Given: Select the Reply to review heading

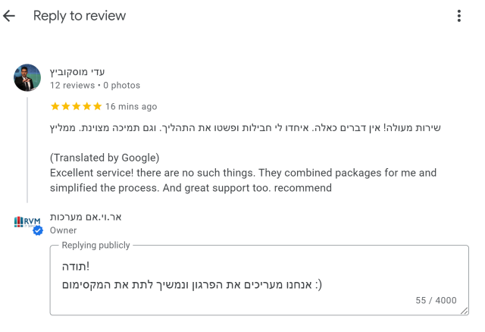Looking at the screenshot, I should (80, 16).
